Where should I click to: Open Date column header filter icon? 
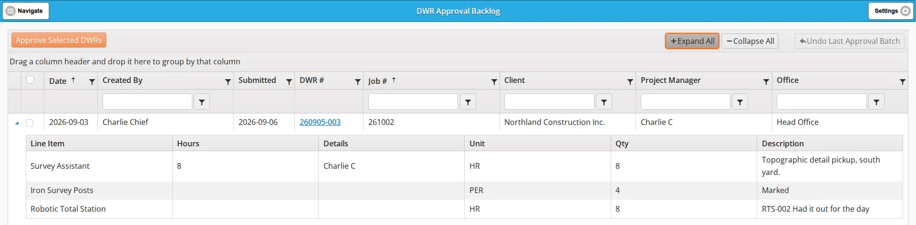92,82
